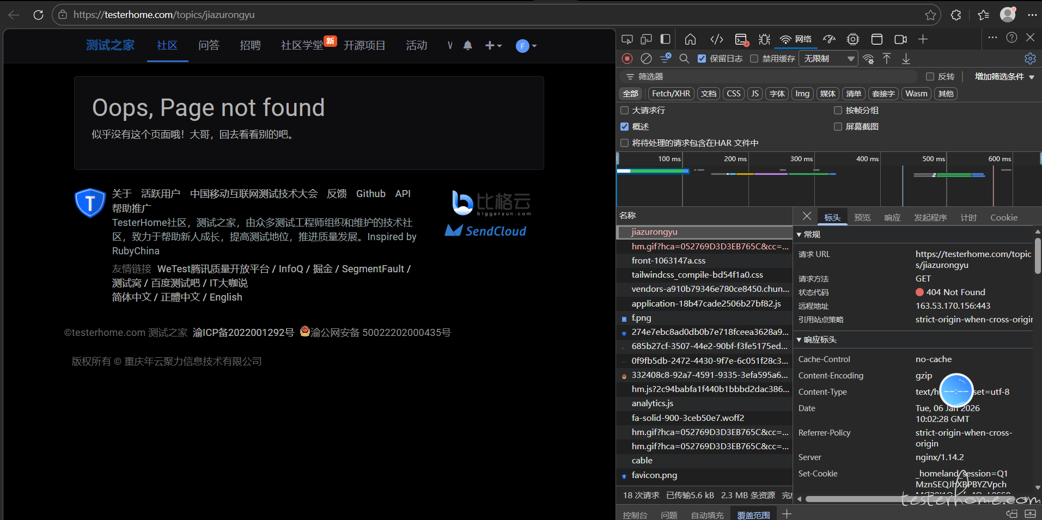1042x520 pixels.
Task: Open the Elements panel icon
Action: pyautogui.click(x=717, y=39)
